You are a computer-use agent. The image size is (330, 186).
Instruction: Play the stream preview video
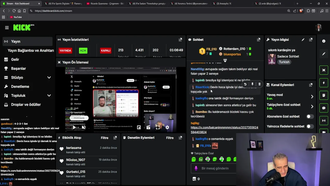(x=74, y=127)
